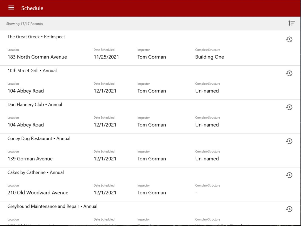The height and width of the screenshot is (226, 301).
Task: Open history for 10th Street Grill record
Action: (289, 73)
